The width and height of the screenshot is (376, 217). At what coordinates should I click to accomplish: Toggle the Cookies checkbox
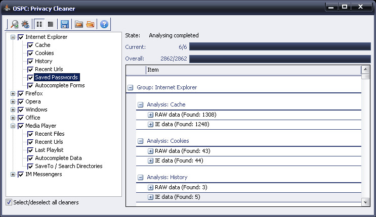pyautogui.click(x=30, y=53)
